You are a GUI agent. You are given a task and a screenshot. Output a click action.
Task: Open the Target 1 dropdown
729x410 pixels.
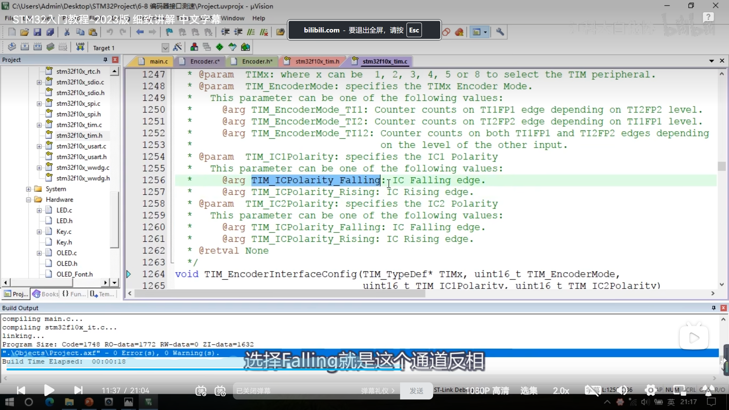point(165,48)
